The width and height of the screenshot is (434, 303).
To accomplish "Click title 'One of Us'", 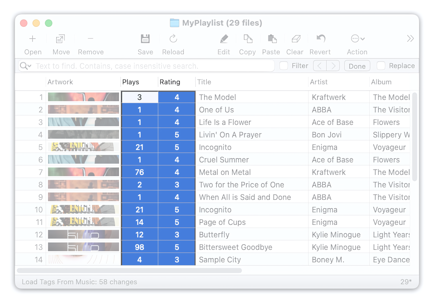I will tap(216, 110).
